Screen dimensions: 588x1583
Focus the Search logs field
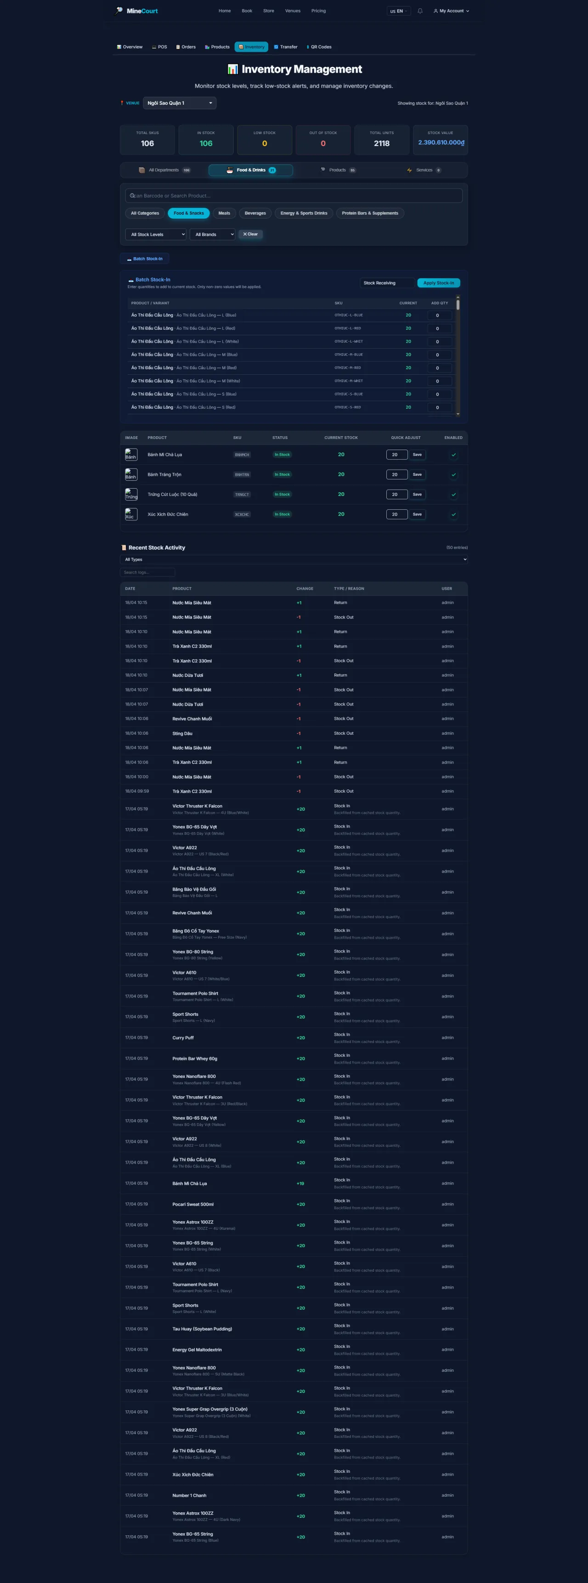[147, 572]
